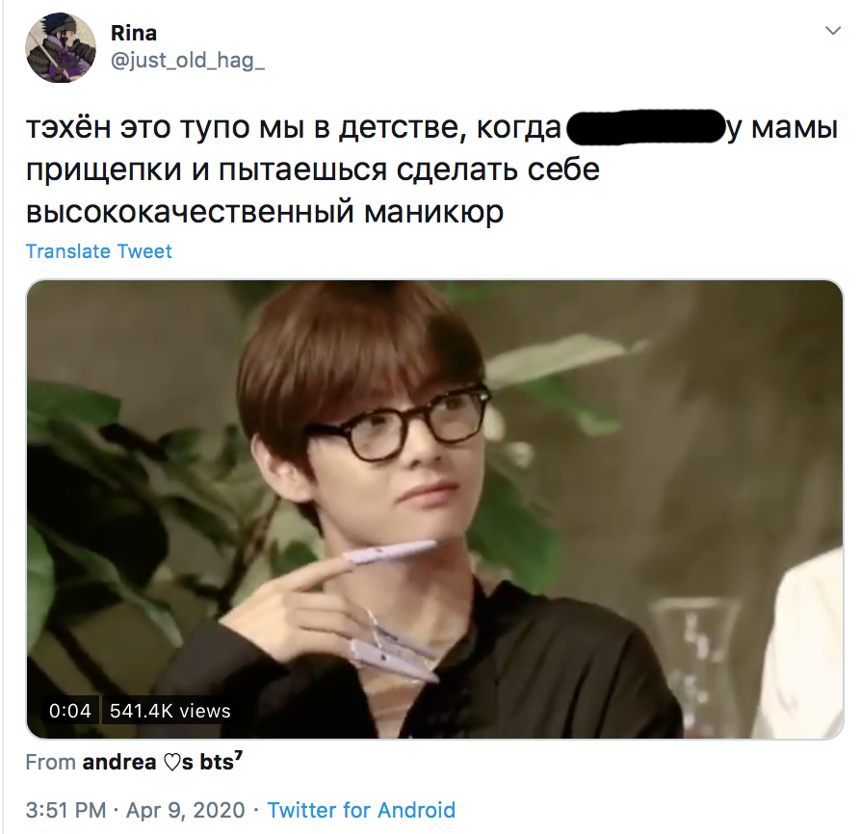Open Rina's profile avatar picture

coord(61,48)
